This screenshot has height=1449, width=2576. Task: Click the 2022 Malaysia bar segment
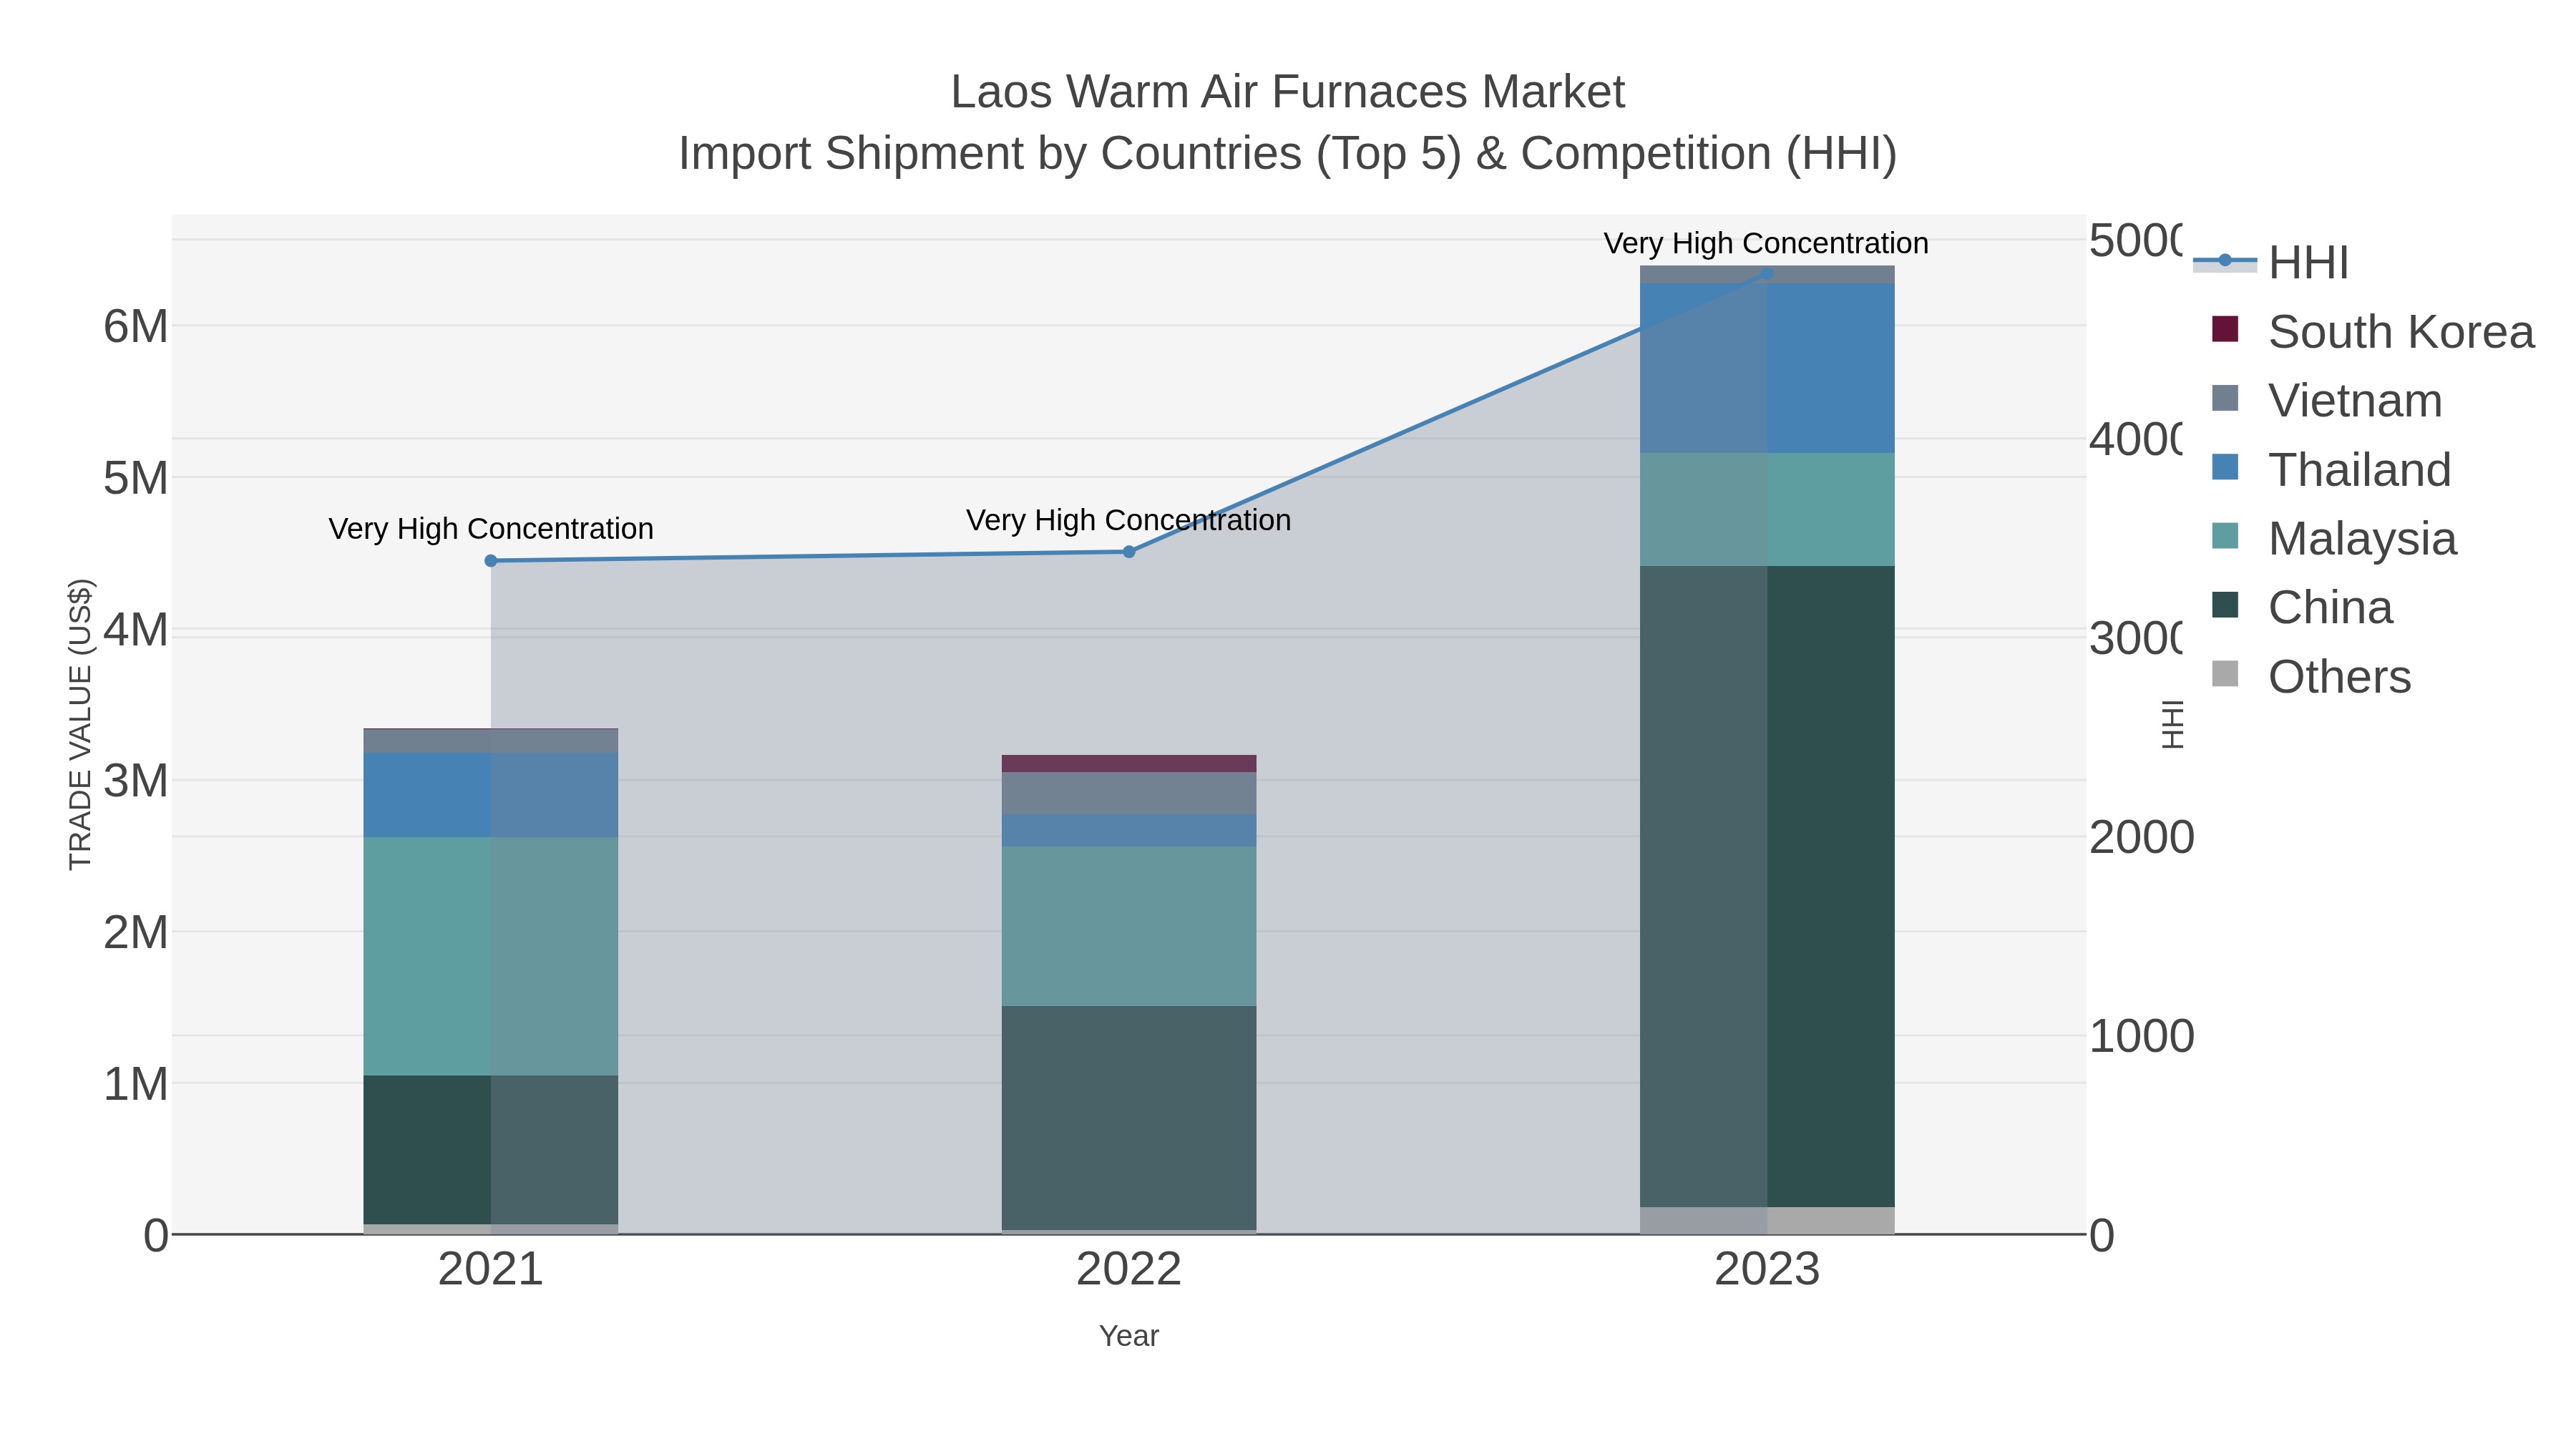[x=1129, y=927]
